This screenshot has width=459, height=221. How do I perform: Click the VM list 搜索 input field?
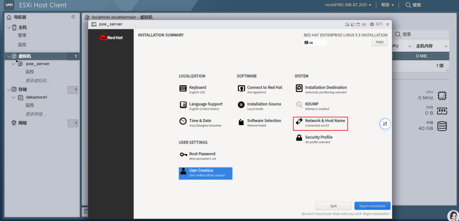point(421,34)
